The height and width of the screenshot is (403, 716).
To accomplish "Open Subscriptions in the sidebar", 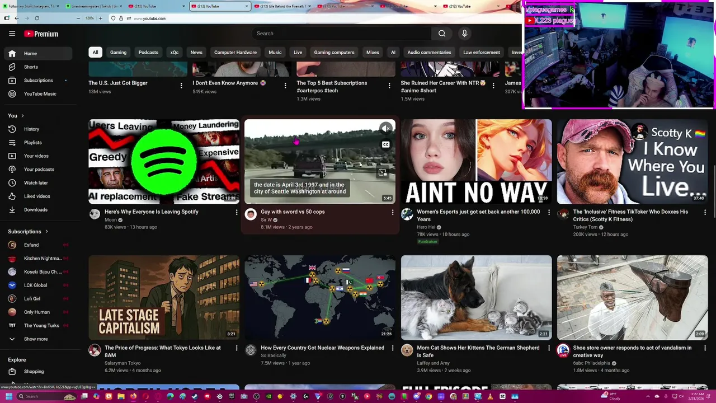I will point(37,80).
